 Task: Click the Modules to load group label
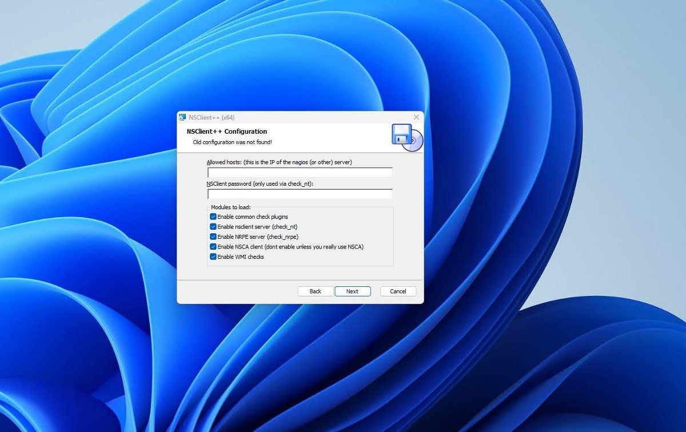(x=230, y=207)
